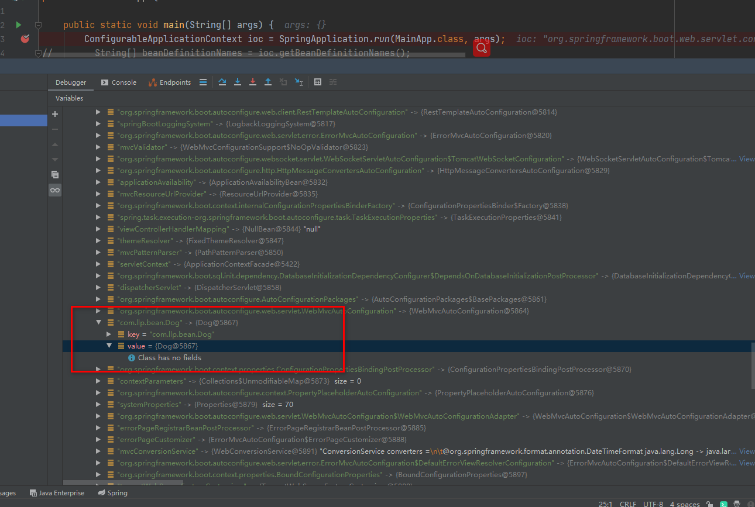
Task: Expand the contextParameters entry
Action: tap(98, 381)
